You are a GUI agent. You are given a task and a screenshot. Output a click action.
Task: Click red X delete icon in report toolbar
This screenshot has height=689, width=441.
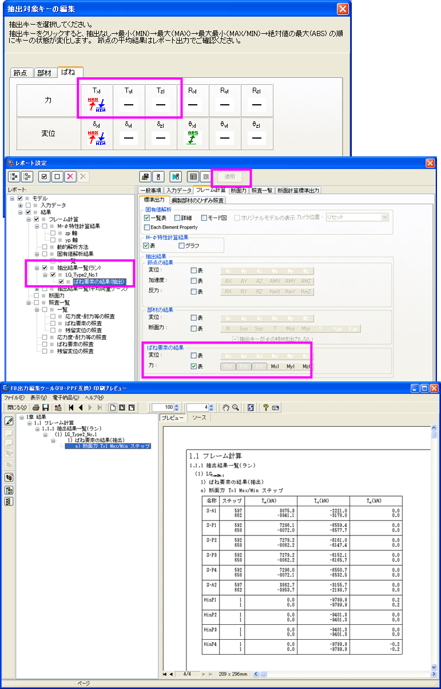(70, 176)
